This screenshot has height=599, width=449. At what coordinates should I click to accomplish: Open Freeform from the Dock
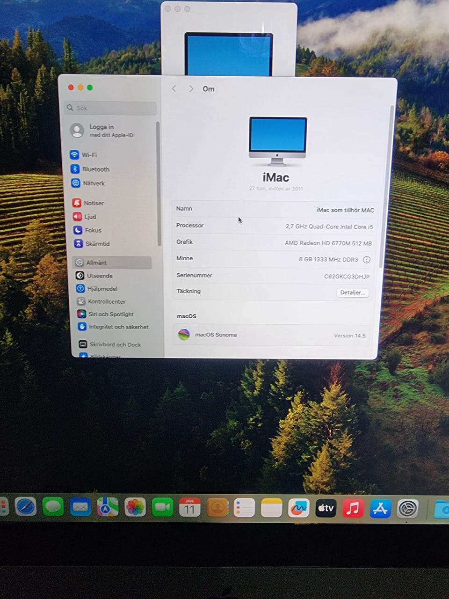pyautogui.click(x=298, y=508)
